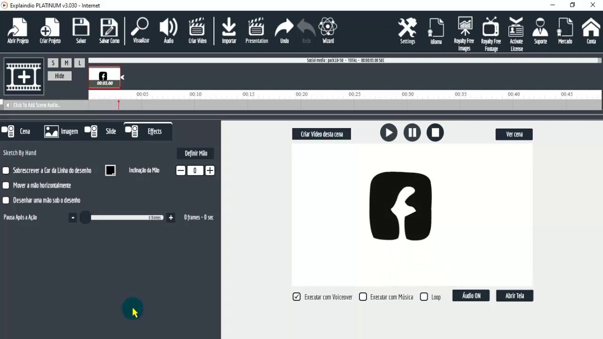Stop the scene preview

(x=435, y=133)
